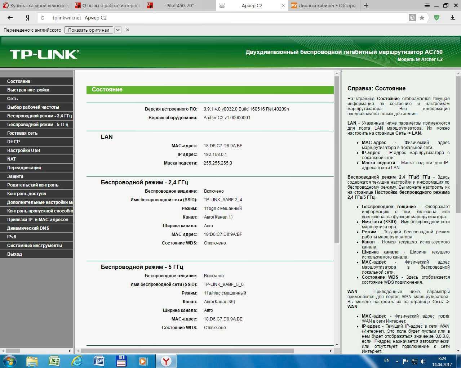Click the network tray icon

415,361
